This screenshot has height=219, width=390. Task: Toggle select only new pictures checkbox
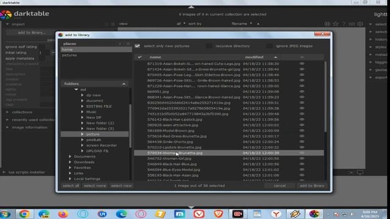pos(137,46)
